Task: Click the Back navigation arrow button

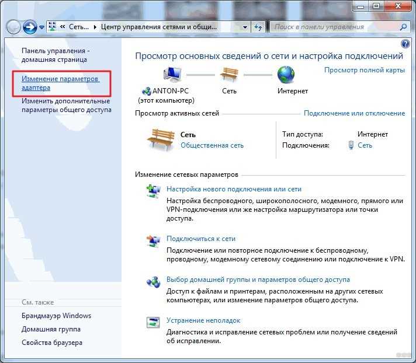Action: [x=13, y=27]
